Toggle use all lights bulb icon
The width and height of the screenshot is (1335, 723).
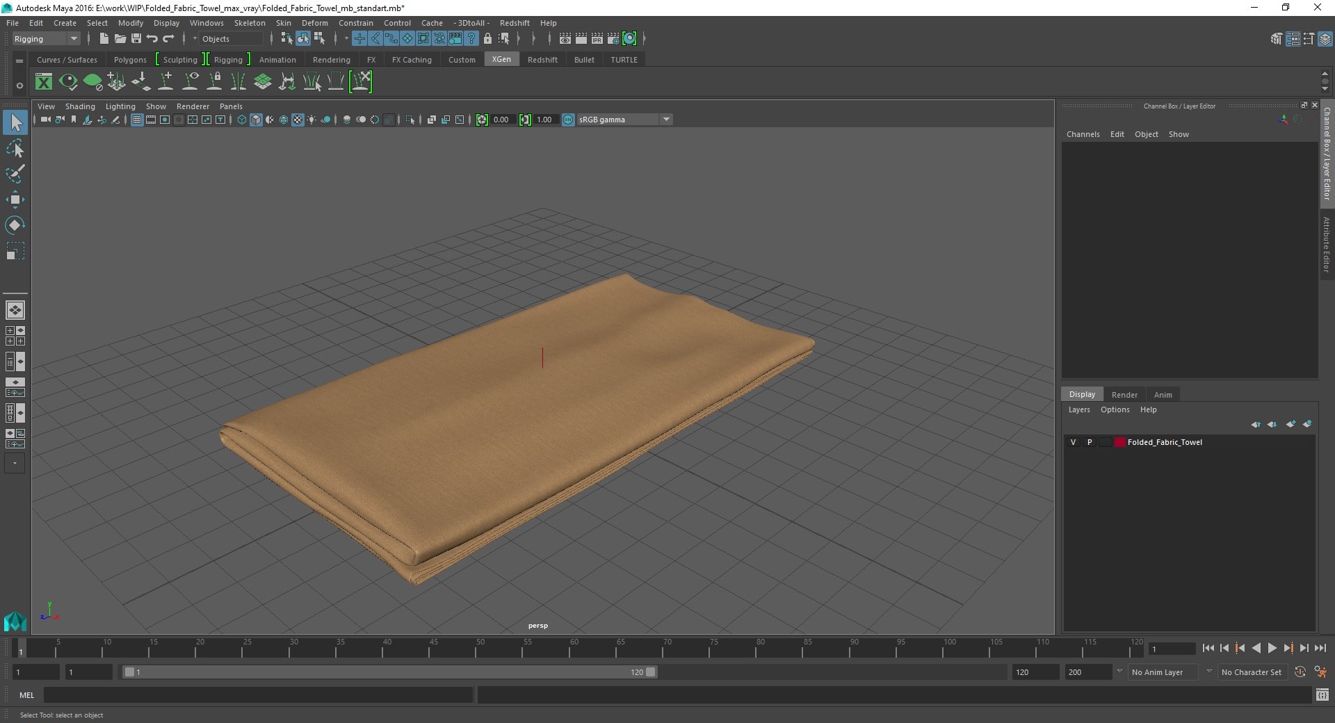pyautogui.click(x=311, y=120)
